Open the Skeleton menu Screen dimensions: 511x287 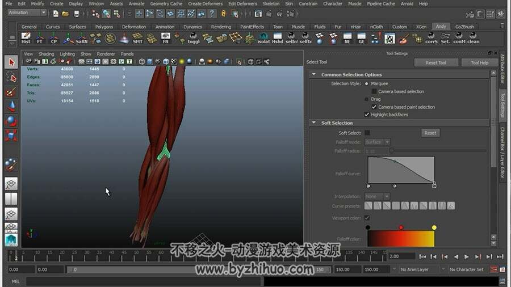pos(271,3)
